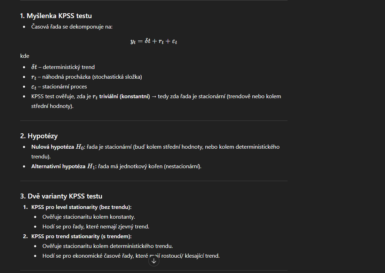Screen dimensions: 385x273
Task: Click the bold text 'Alternativní hypotéza'
Action: point(58,166)
